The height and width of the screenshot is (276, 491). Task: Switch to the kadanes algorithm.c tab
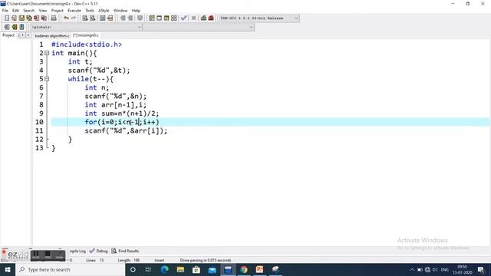(x=52, y=36)
